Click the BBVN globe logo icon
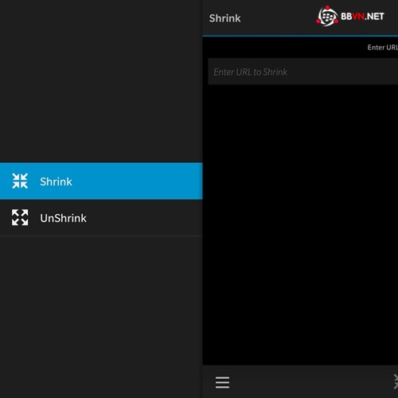 point(327,16)
